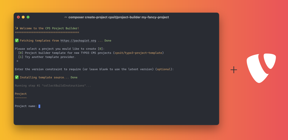This screenshot has width=288, height=140.
Task: Click the green checkmark before Installing template
Action: pos(17,77)
